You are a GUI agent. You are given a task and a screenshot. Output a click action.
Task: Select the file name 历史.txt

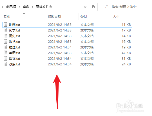(x=14, y=36)
